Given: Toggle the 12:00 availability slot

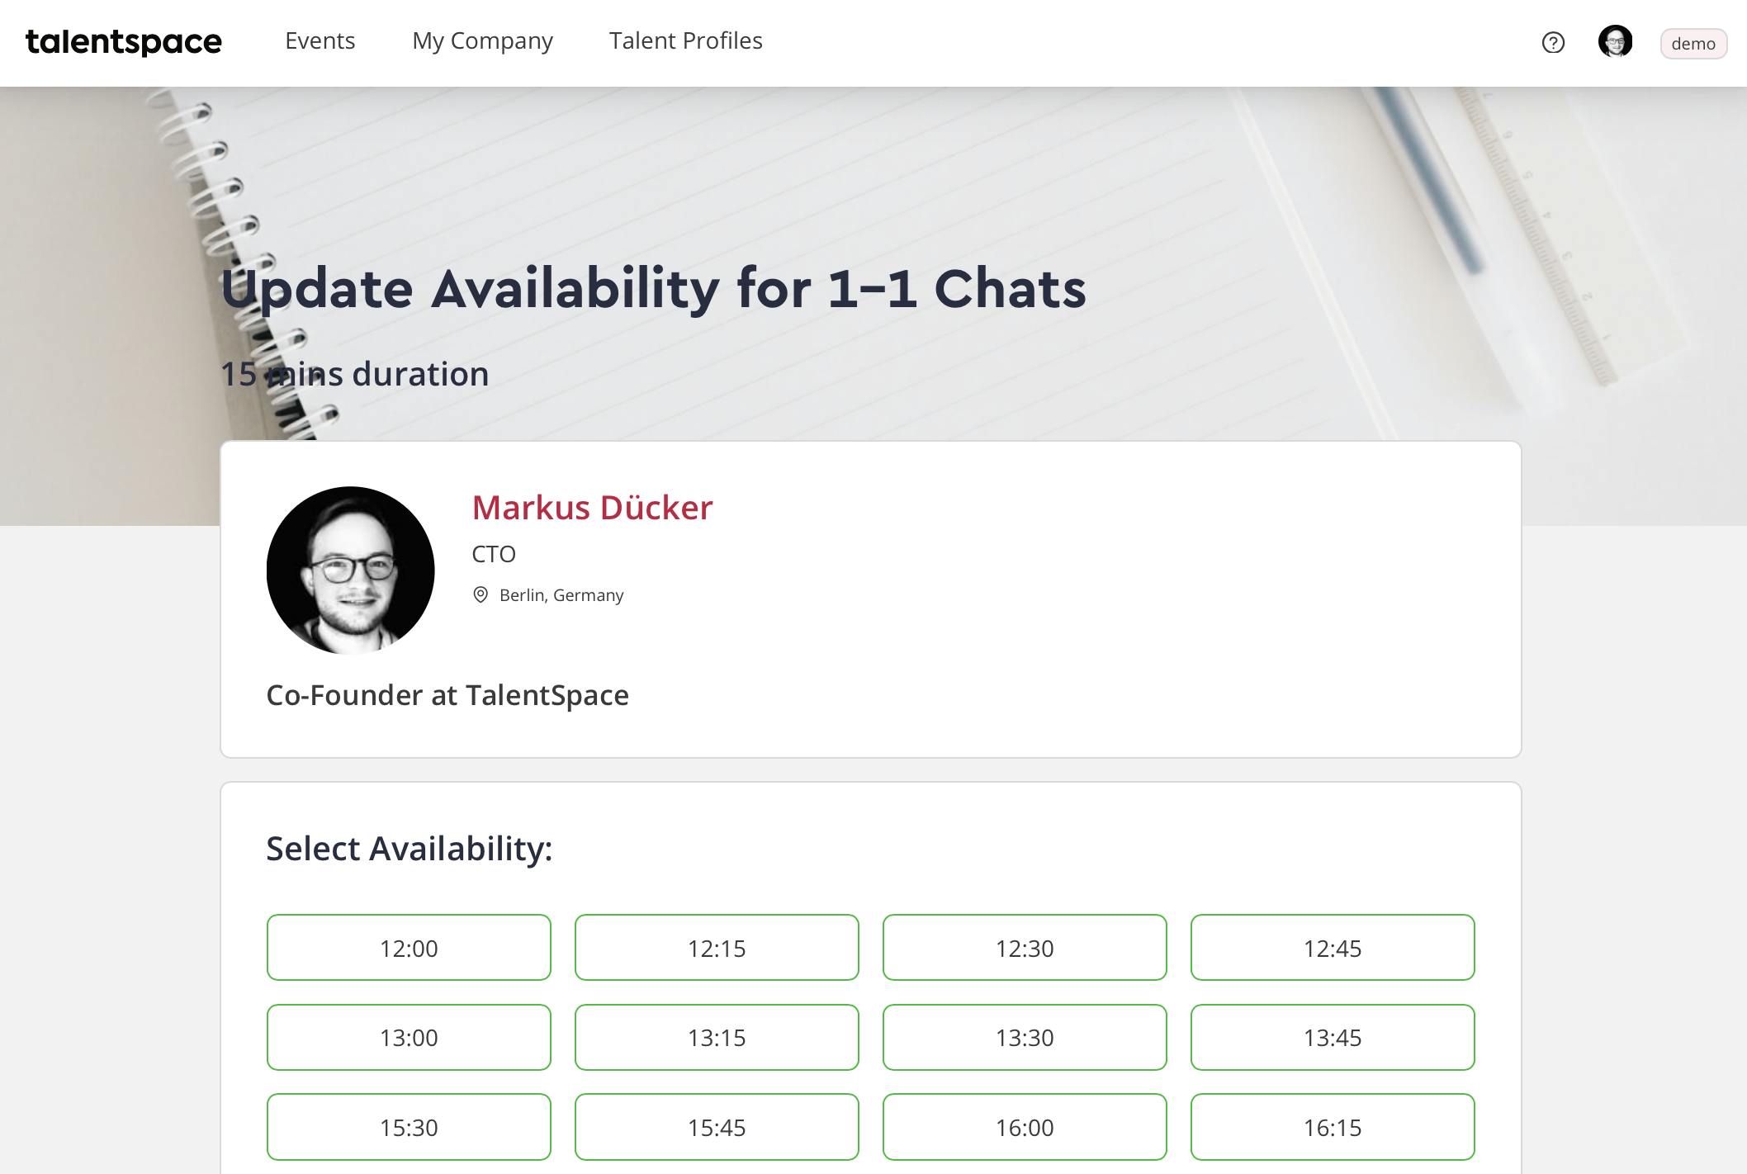Looking at the screenshot, I should pyautogui.click(x=409, y=948).
